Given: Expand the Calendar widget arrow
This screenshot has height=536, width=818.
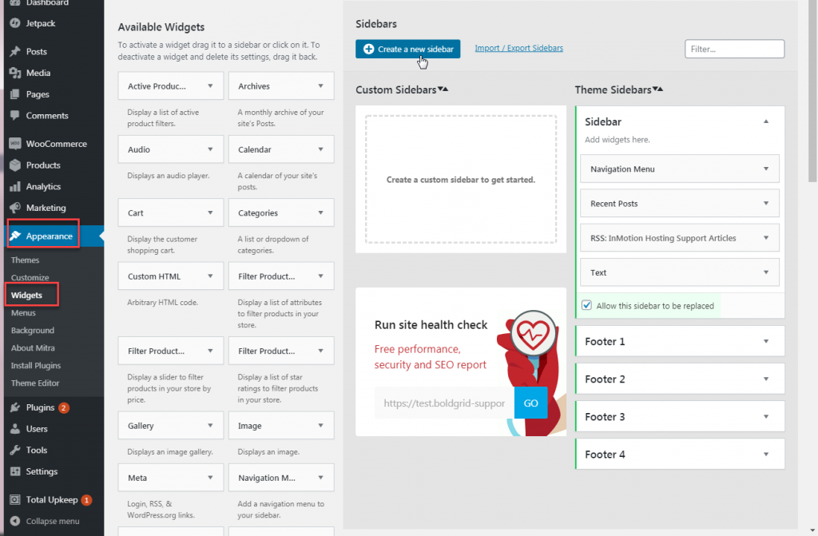Looking at the screenshot, I should 321,149.
